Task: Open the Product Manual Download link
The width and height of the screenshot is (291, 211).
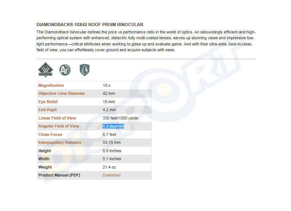Action: (112, 175)
